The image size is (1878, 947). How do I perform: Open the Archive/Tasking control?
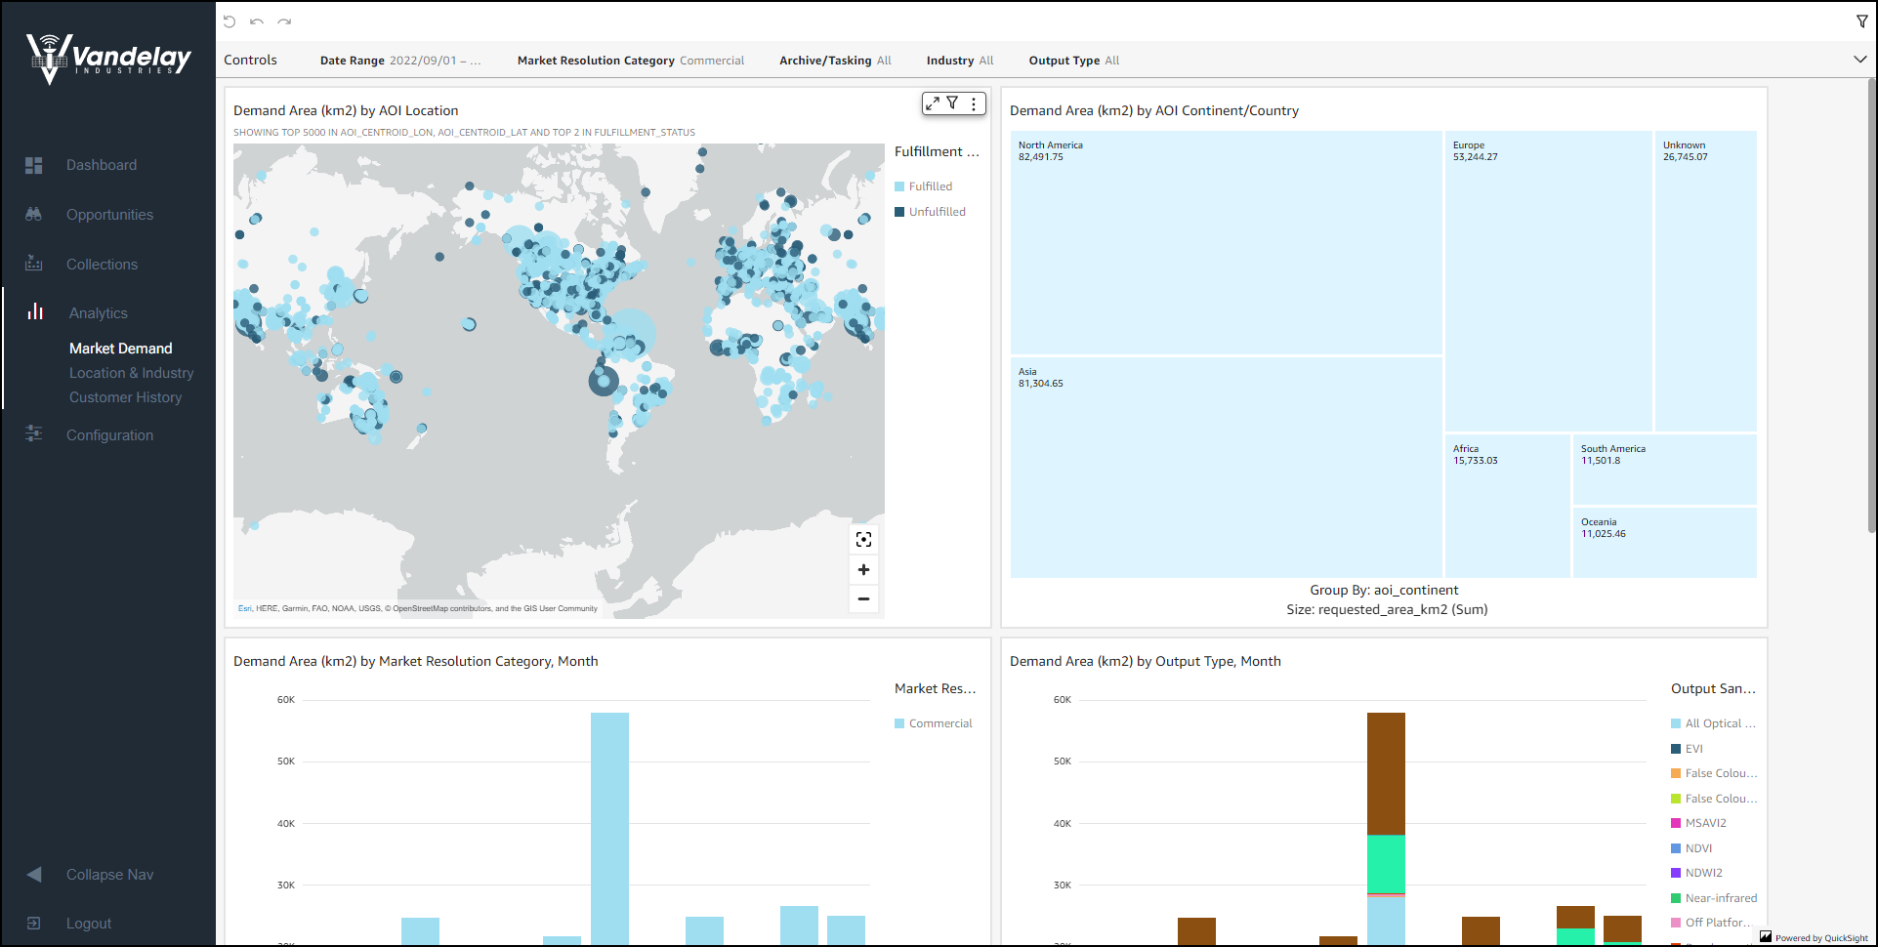pyautogui.click(x=836, y=61)
